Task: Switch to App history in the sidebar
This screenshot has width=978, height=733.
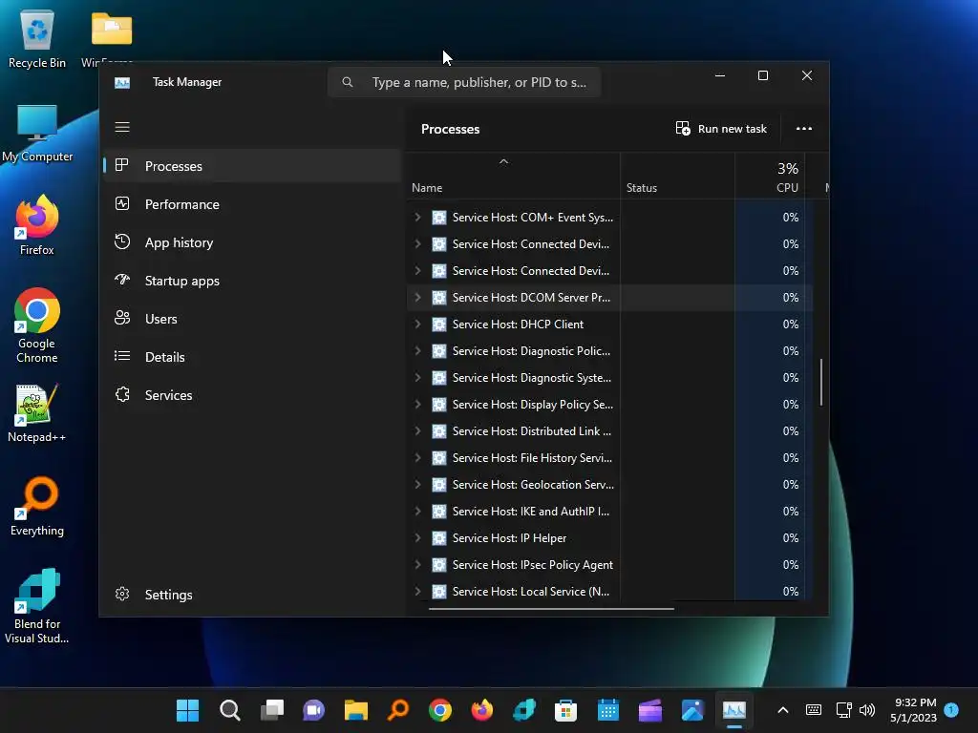Action: (252, 242)
